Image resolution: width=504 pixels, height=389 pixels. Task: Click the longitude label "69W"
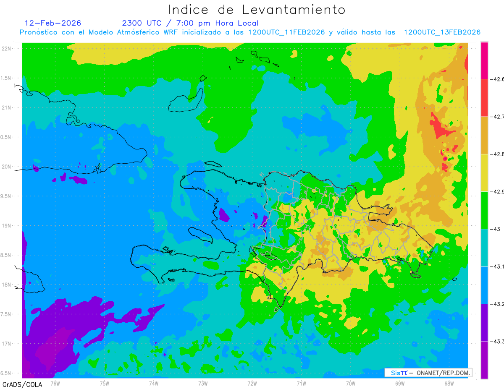click(x=400, y=383)
